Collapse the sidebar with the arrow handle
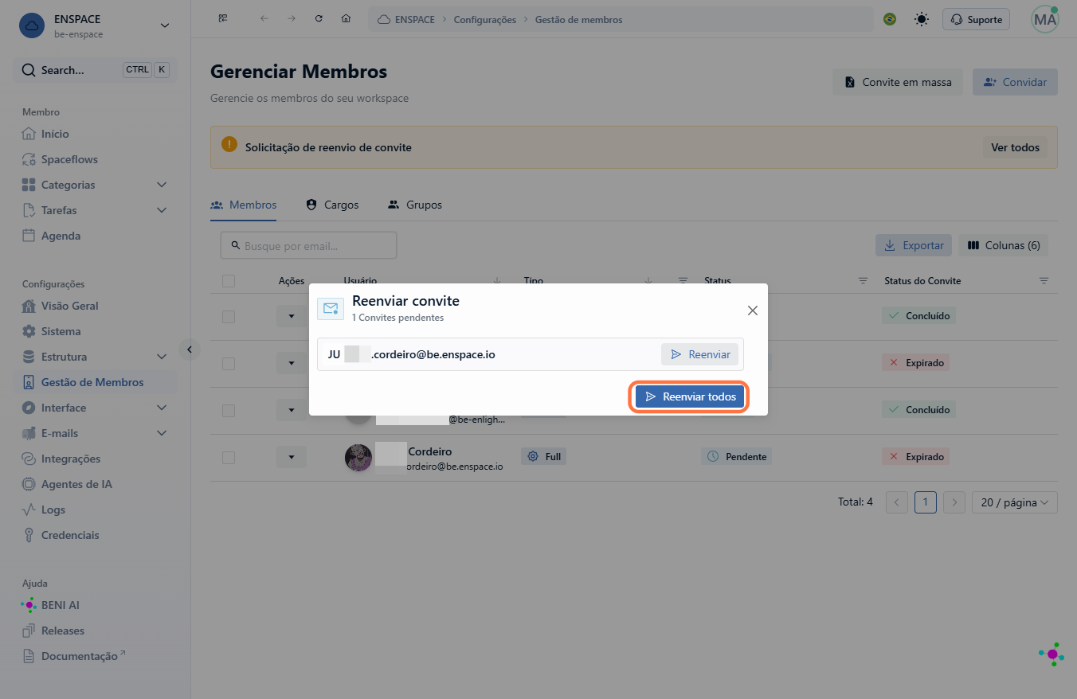 pos(190,349)
